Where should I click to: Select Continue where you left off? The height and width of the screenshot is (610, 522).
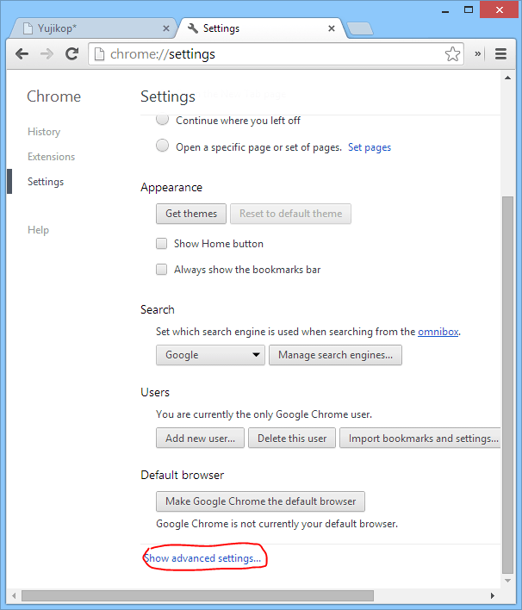point(162,119)
